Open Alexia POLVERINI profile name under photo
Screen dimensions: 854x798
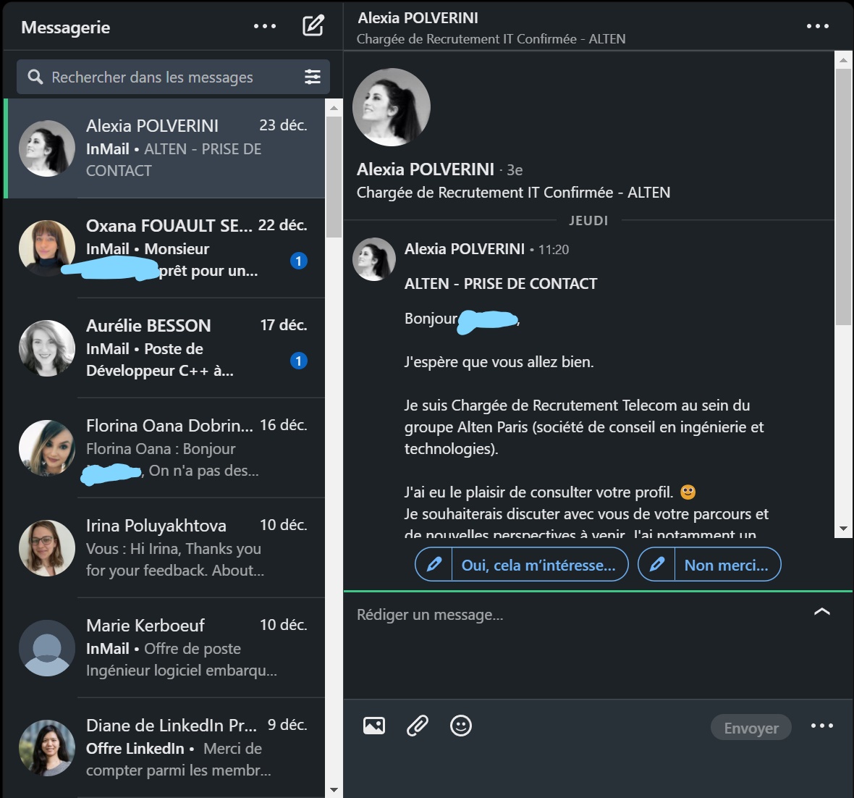(x=426, y=169)
